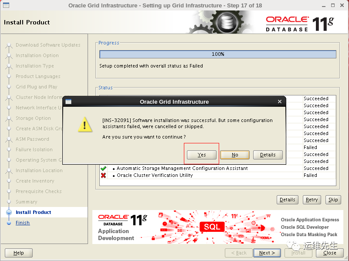The image size is (349, 261).
Task: Select the Summary step
Action: pos(27,202)
